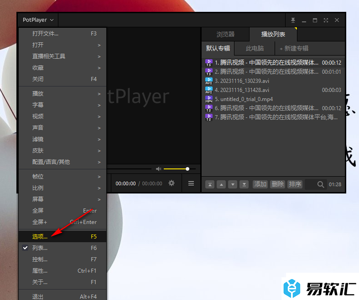
Task: Expand the 帧位 submenu
Action: click(x=62, y=177)
